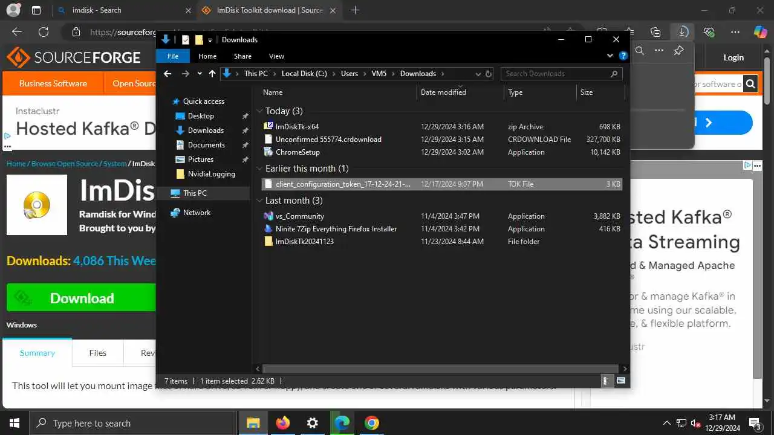Image resolution: width=774 pixels, height=435 pixels.
Task: Click the Properties icon in Explorer quick access toolbar
Action: [186, 40]
